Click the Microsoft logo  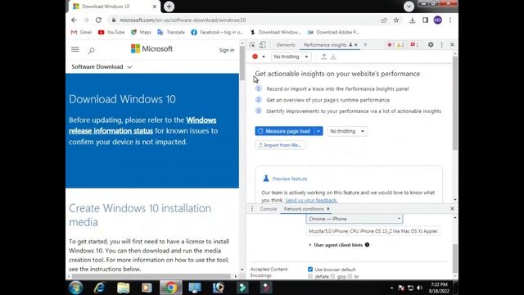(151, 49)
